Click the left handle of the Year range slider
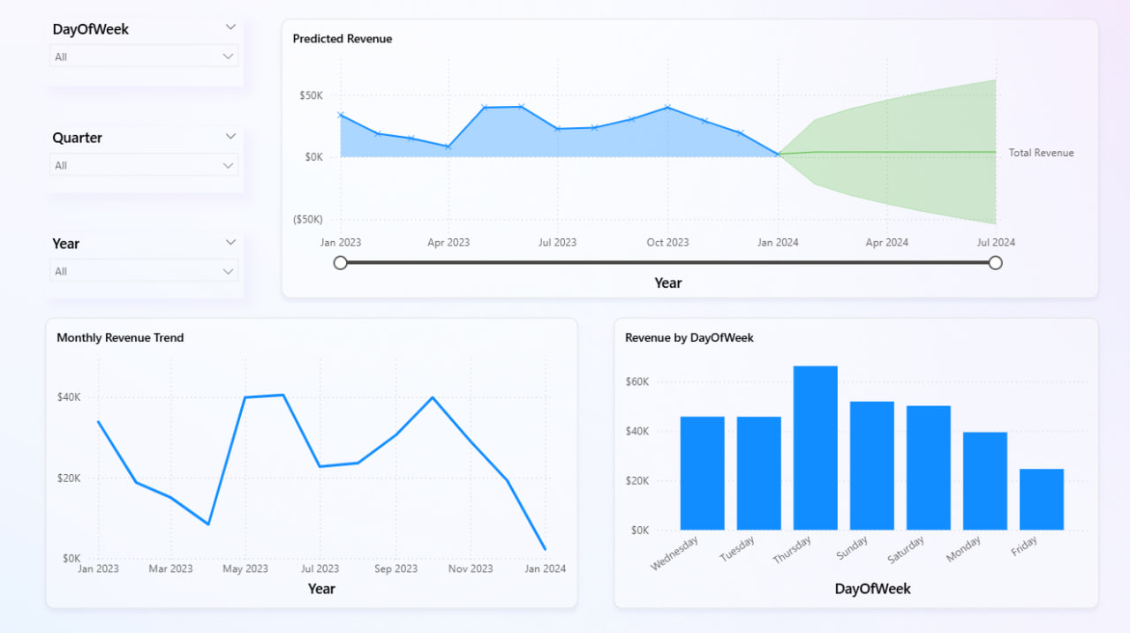The image size is (1130, 633). (341, 262)
